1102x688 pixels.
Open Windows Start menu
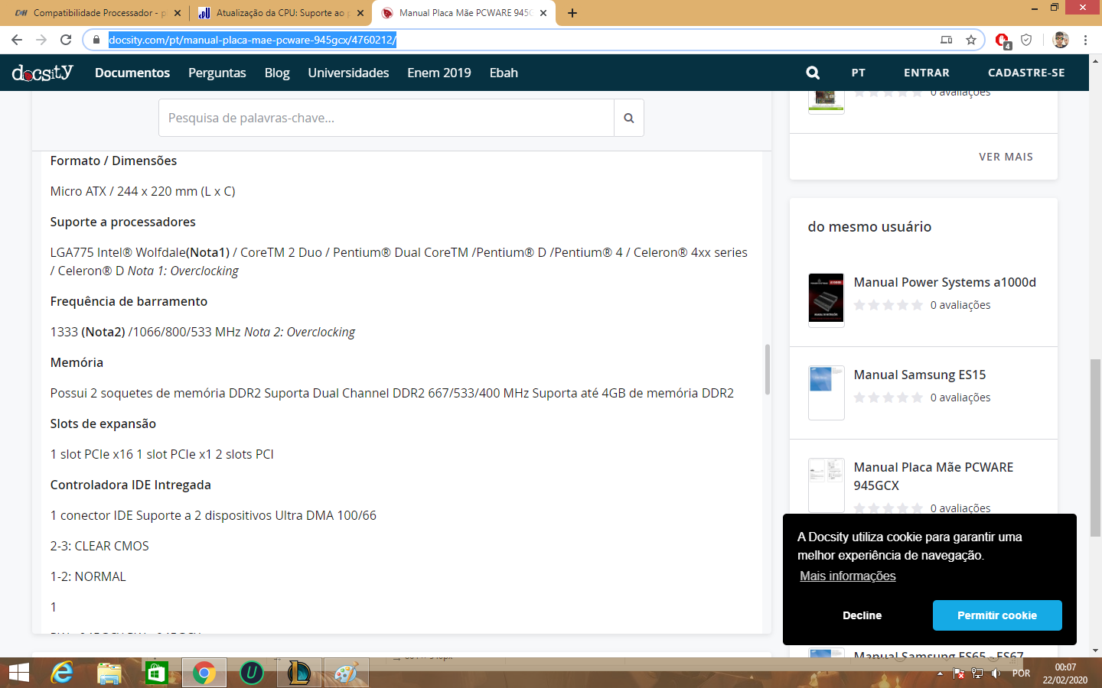[18, 673]
